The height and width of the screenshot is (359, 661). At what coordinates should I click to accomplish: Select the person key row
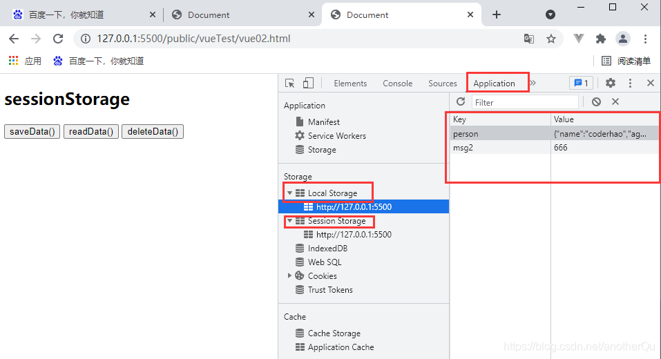[555, 134]
